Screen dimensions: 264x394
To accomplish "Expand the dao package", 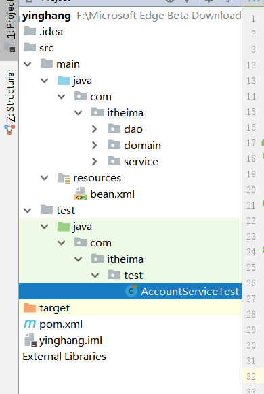I will [x=95, y=129].
